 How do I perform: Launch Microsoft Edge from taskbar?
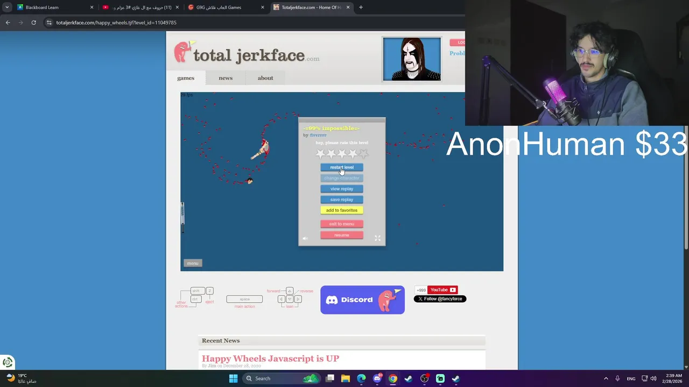click(361, 378)
